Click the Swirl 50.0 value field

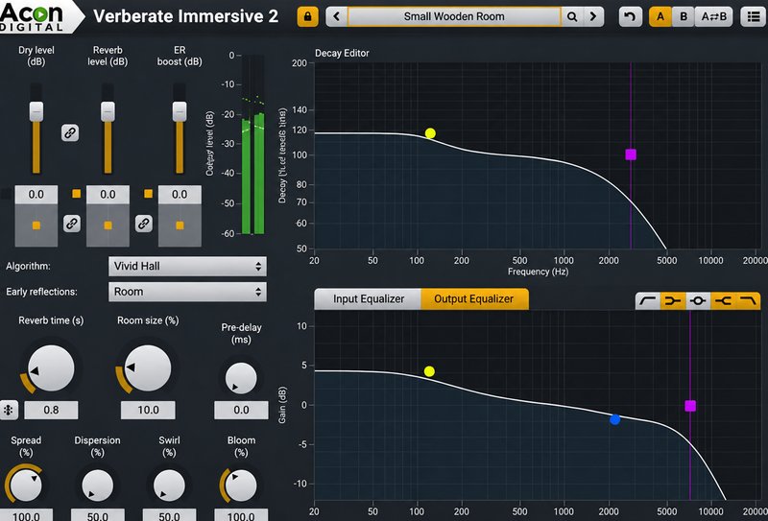point(169,515)
